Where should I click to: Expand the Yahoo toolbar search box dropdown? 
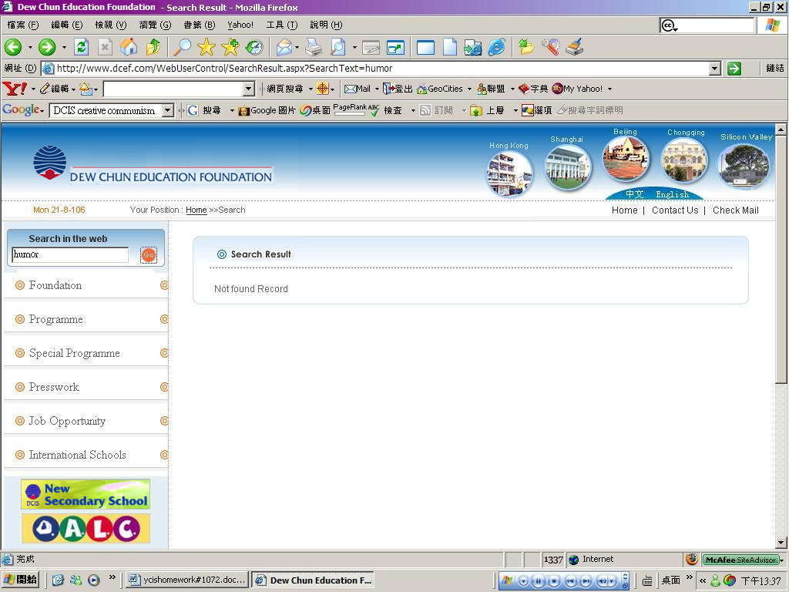click(249, 89)
